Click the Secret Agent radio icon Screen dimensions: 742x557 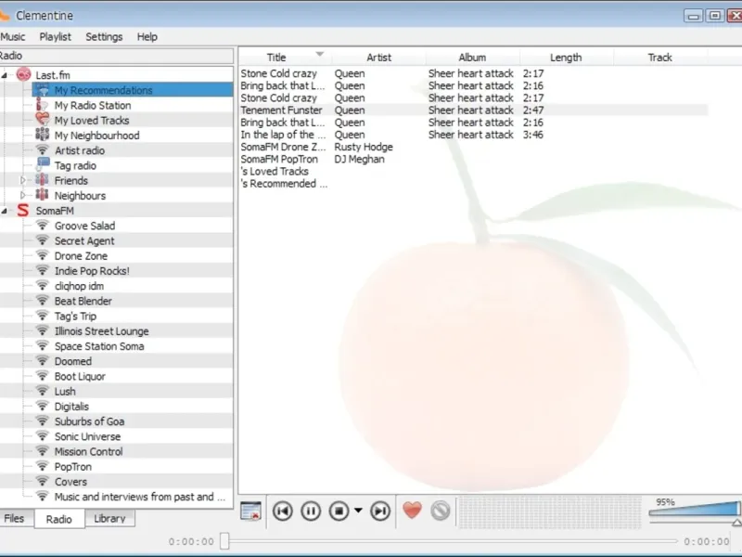point(42,240)
